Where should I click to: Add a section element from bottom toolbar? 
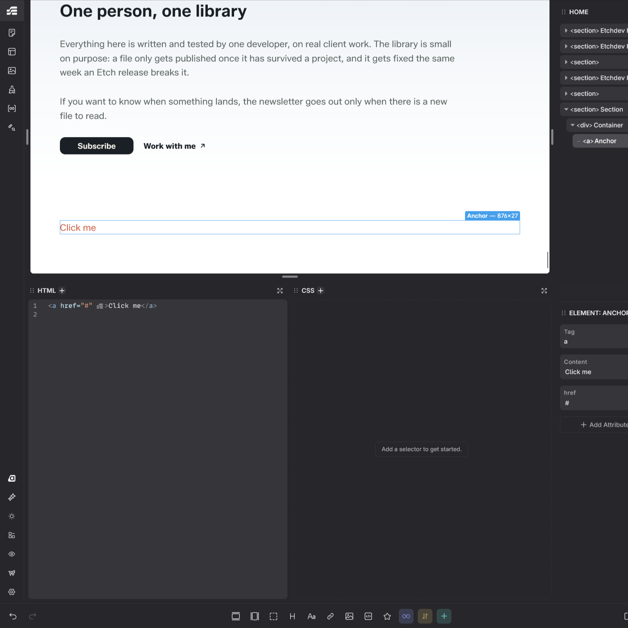click(x=236, y=616)
